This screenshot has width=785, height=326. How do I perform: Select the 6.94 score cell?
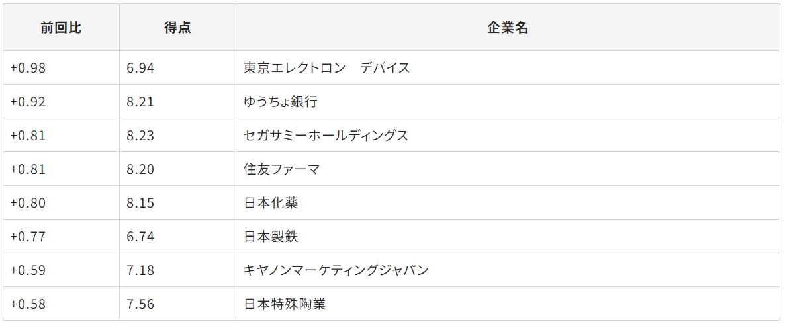(x=140, y=68)
